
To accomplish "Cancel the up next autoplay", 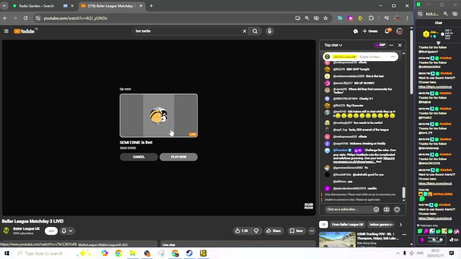I will (x=139, y=157).
